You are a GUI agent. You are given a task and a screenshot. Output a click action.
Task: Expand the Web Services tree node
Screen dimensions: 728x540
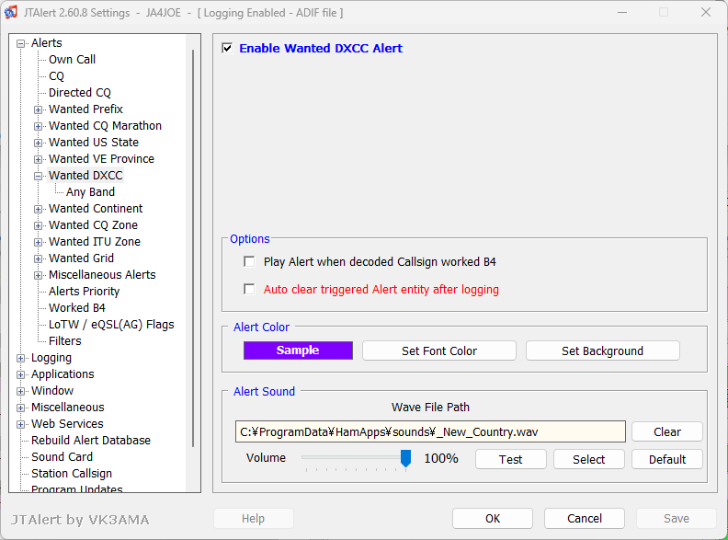pos(20,424)
